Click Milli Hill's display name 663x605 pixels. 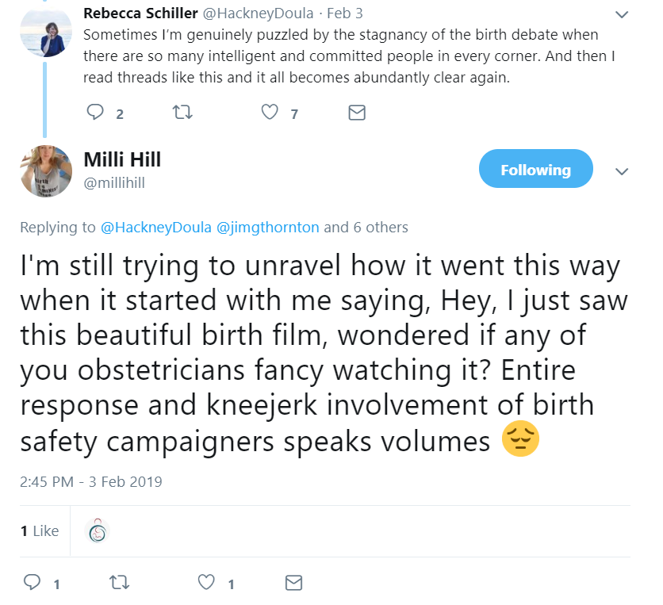coord(122,159)
